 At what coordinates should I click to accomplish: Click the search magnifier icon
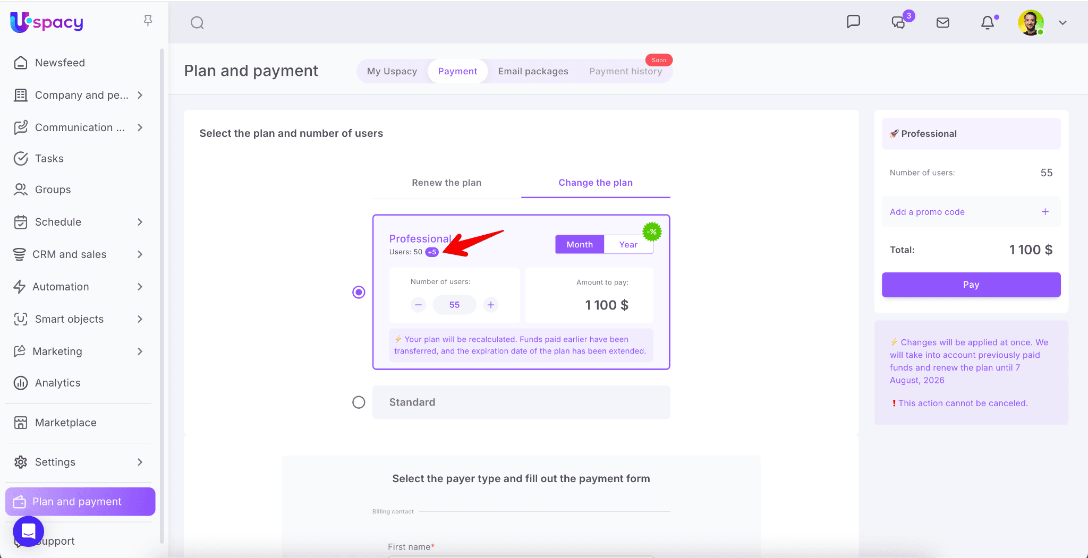[197, 23]
